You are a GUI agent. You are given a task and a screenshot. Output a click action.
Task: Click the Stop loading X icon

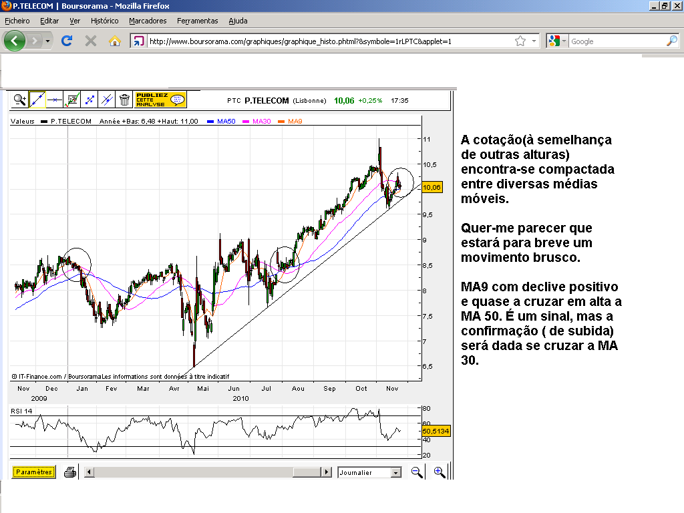(91, 41)
